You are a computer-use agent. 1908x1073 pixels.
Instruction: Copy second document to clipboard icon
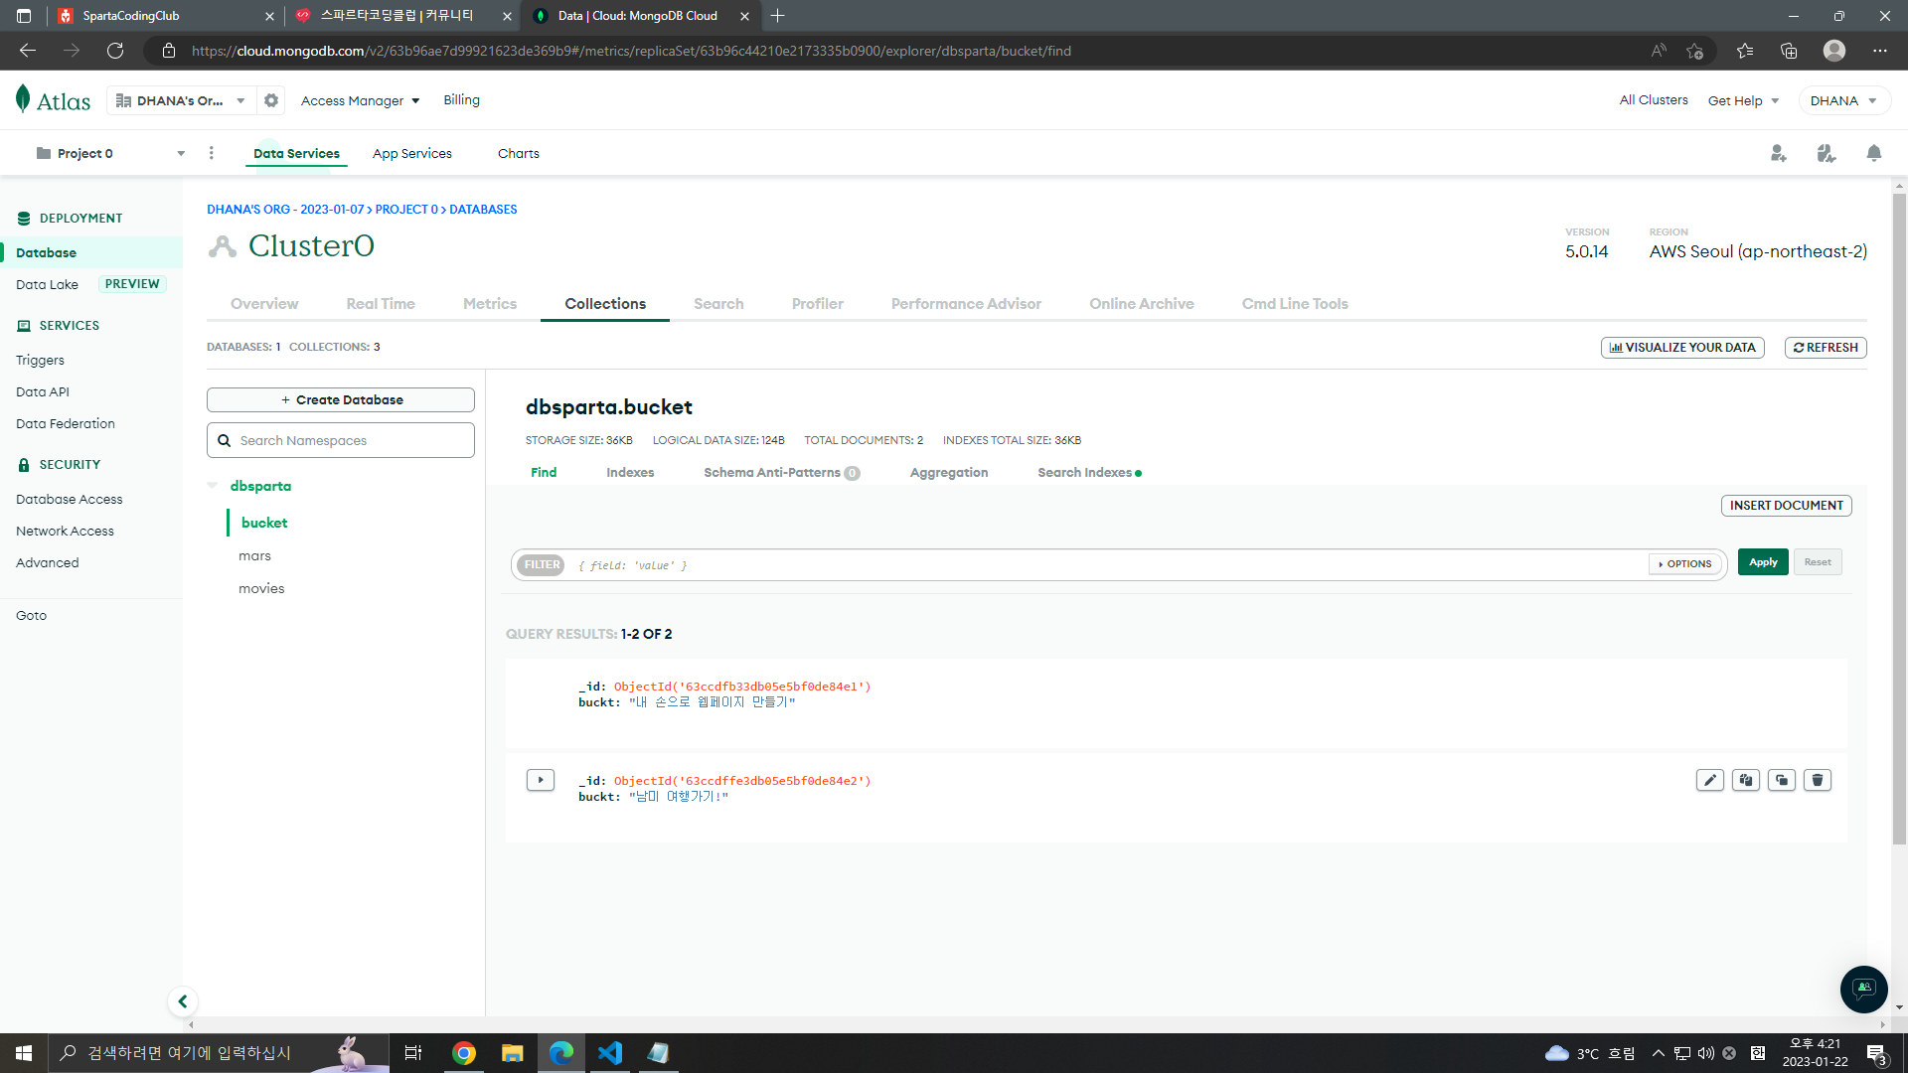coord(1746,780)
